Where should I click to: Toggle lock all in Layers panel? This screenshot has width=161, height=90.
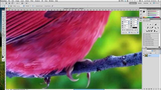pyautogui.click(x=151, y=53)
